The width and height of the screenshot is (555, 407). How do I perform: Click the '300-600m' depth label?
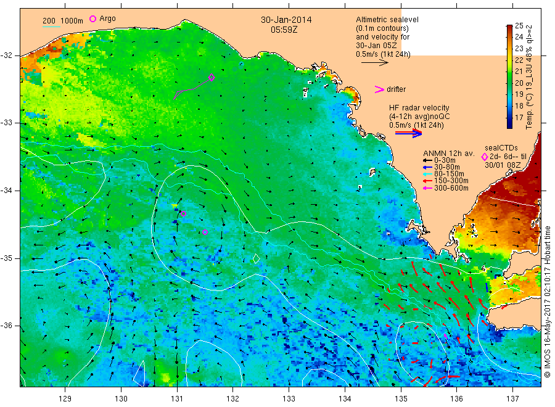(451, 188)
